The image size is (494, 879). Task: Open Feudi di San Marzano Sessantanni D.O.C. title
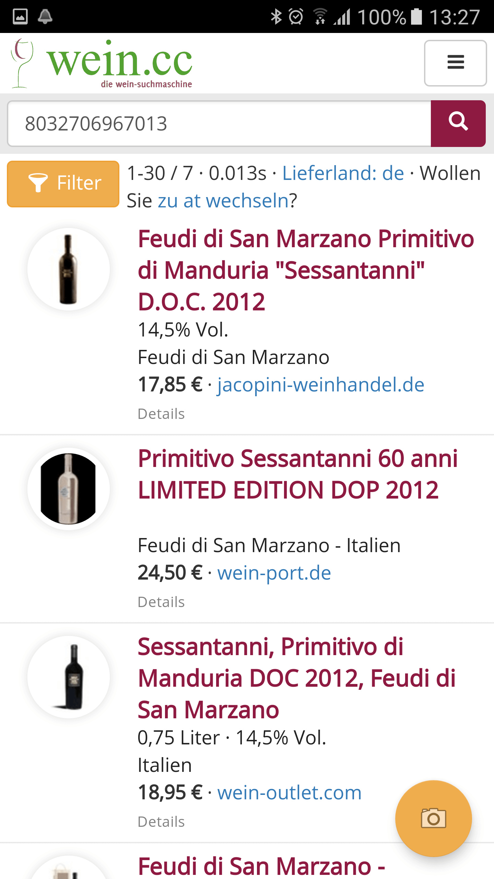tap(305, 270)
